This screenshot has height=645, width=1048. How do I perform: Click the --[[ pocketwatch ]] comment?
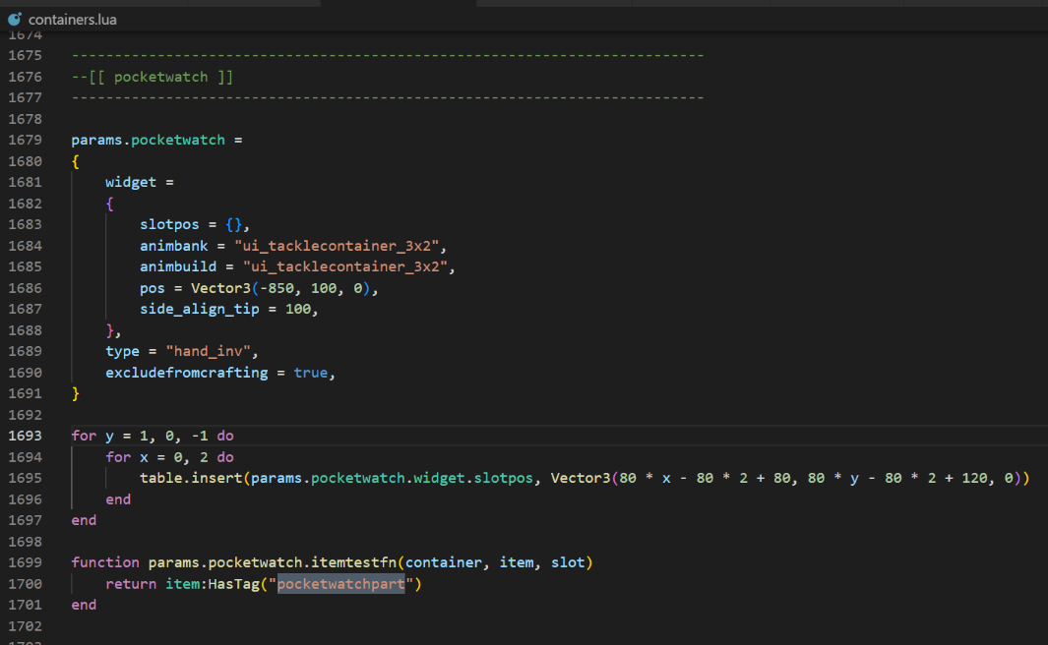(153, 76)
